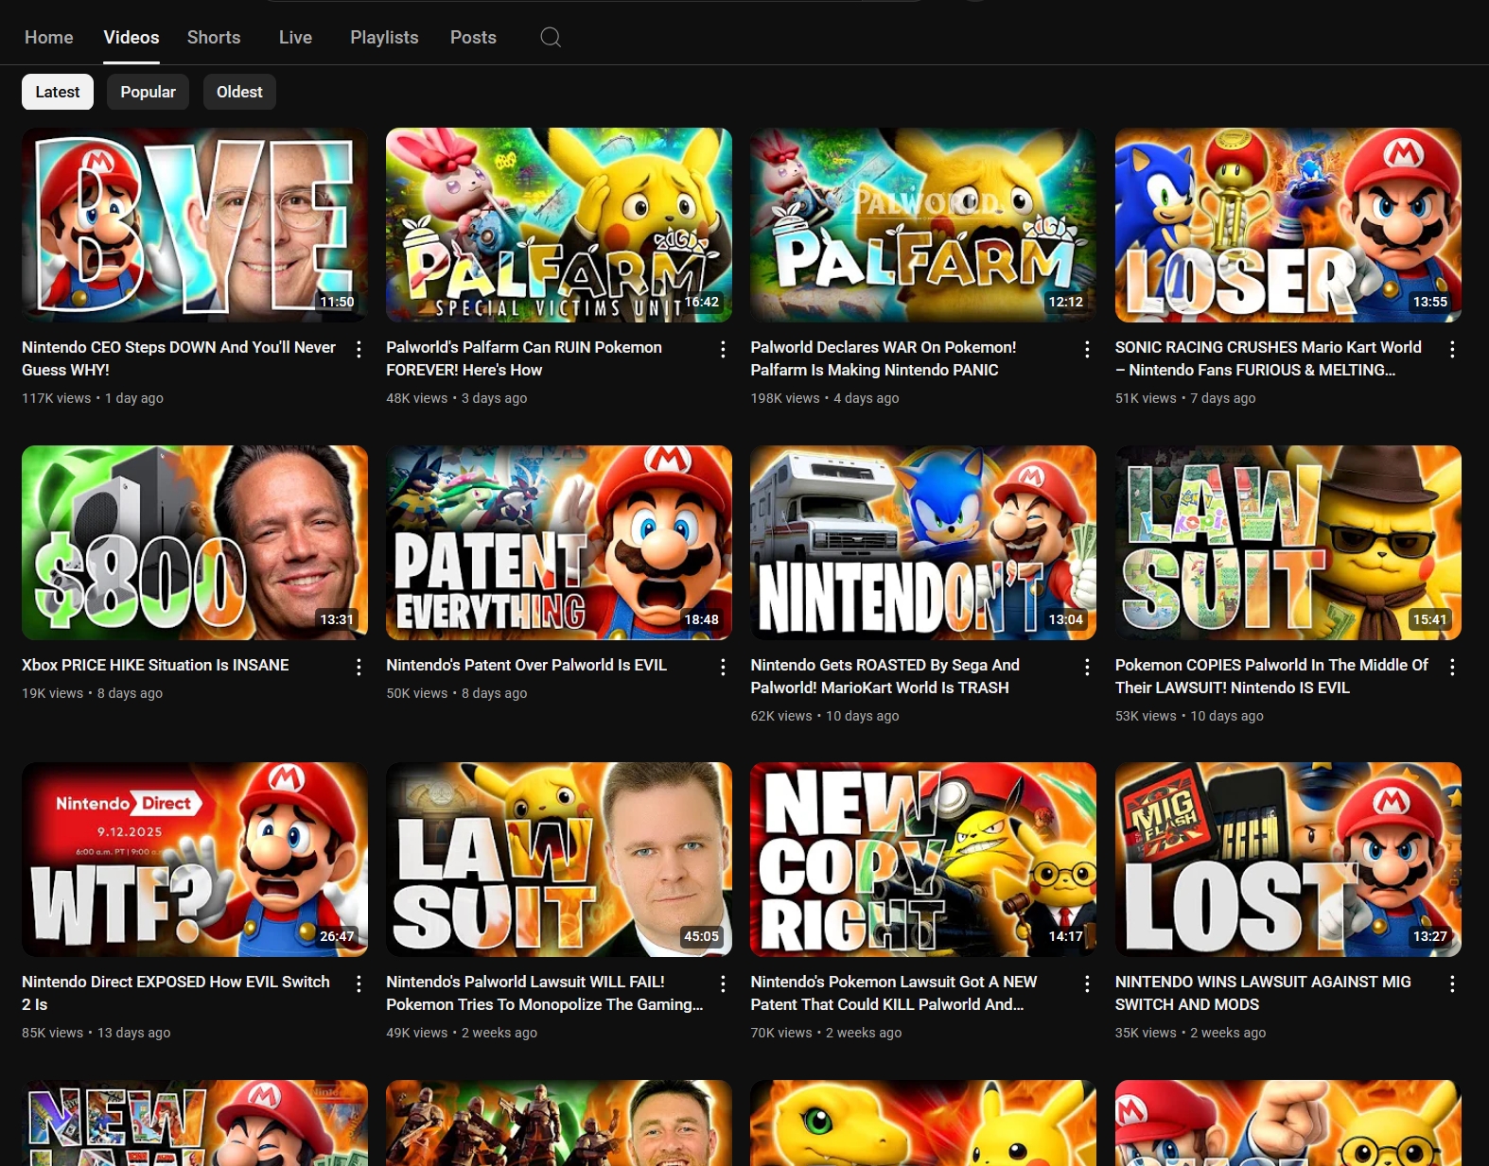The image size is (1489, 1166).
Task: Open more options for SONIC RACING CRUSHES video
Action: (x=1452, y=350)
